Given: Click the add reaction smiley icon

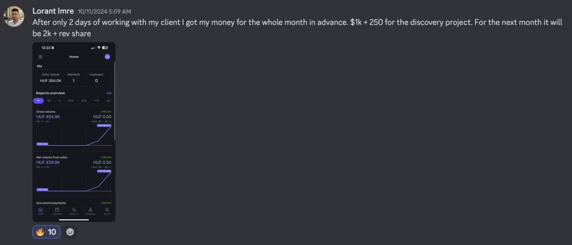Looking at the screenshot, I should pos(70,232).
